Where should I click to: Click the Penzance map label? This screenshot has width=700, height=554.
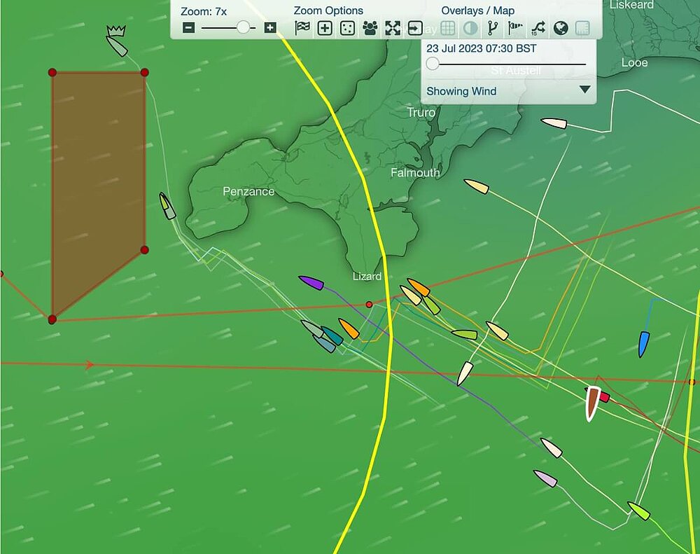point(248,192)
